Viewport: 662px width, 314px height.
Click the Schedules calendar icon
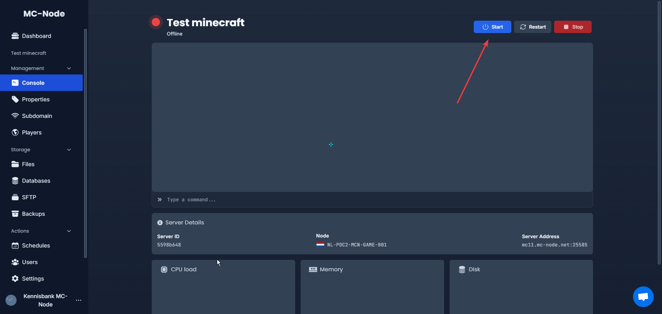pos(15,245)
